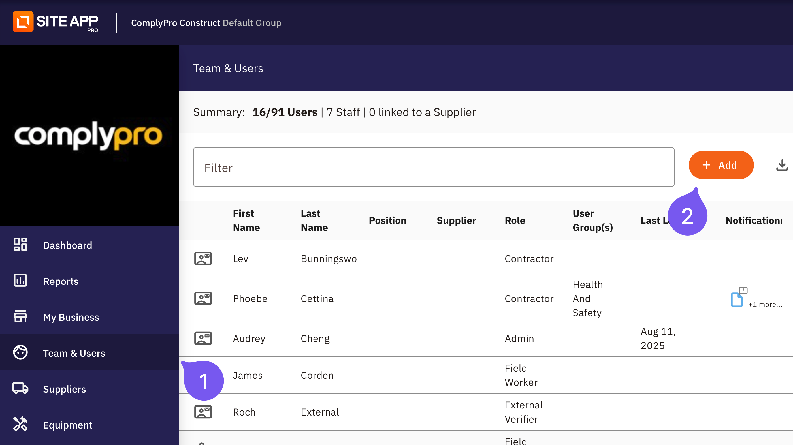
Task: Open Phoebe Cettina's contact card icon
Action: tap(203, 298)
